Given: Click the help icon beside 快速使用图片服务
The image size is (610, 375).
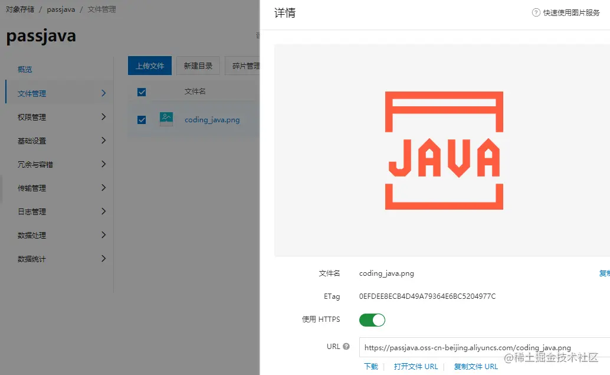Looking at the screenshot, I should (x=536, y=12).
